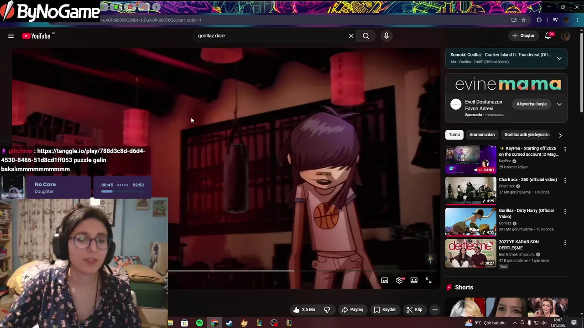The height and width of the screenshot is (328, 584).
Task: Open a new browser tab with plus
Action: [156, 7]
